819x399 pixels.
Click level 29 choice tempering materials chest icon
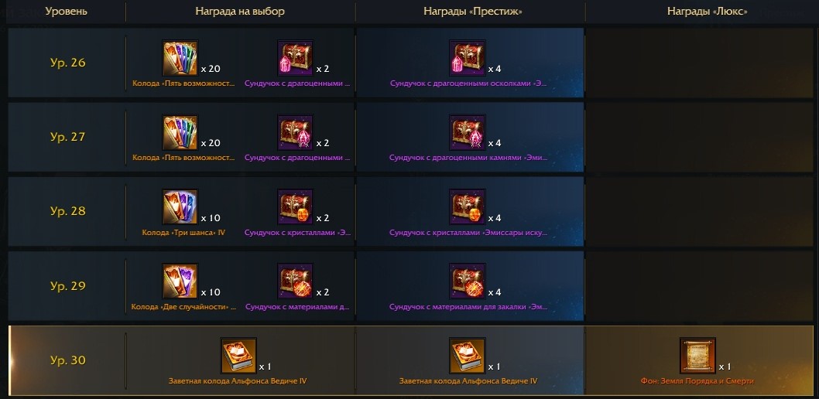point(295,281)
